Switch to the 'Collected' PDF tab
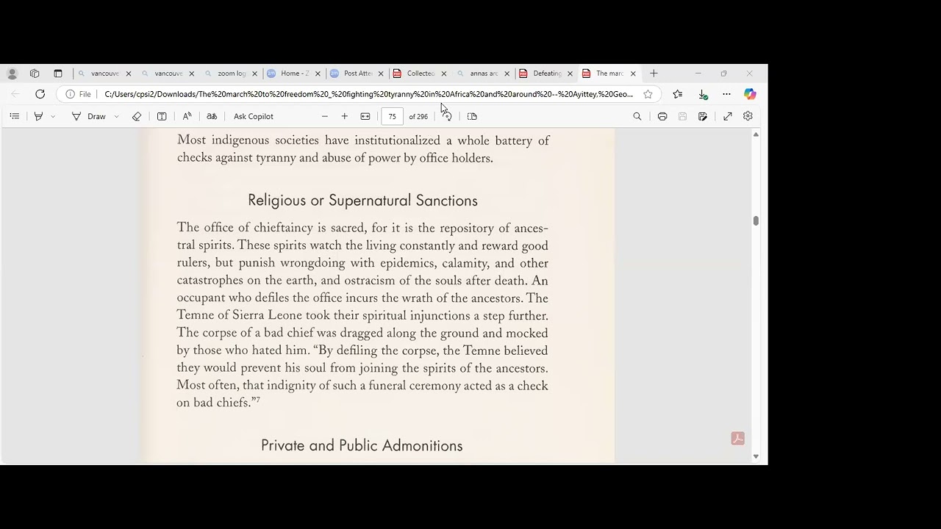 point(421,73)
